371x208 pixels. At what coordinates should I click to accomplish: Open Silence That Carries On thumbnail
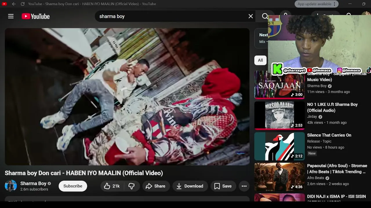pyautogui.click(x=279, y=146)
